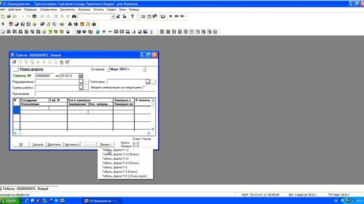This screenshot has width=364, height=204.
Task: Click the minus icon in third toolbar
Action: (110, 32)
